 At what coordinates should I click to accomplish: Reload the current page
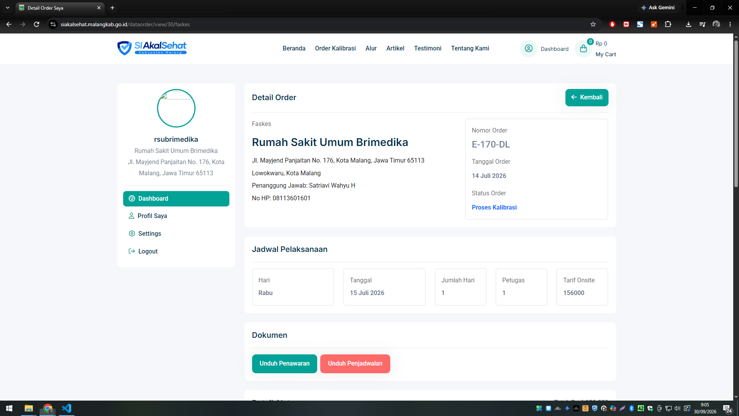tap(37, 24)
